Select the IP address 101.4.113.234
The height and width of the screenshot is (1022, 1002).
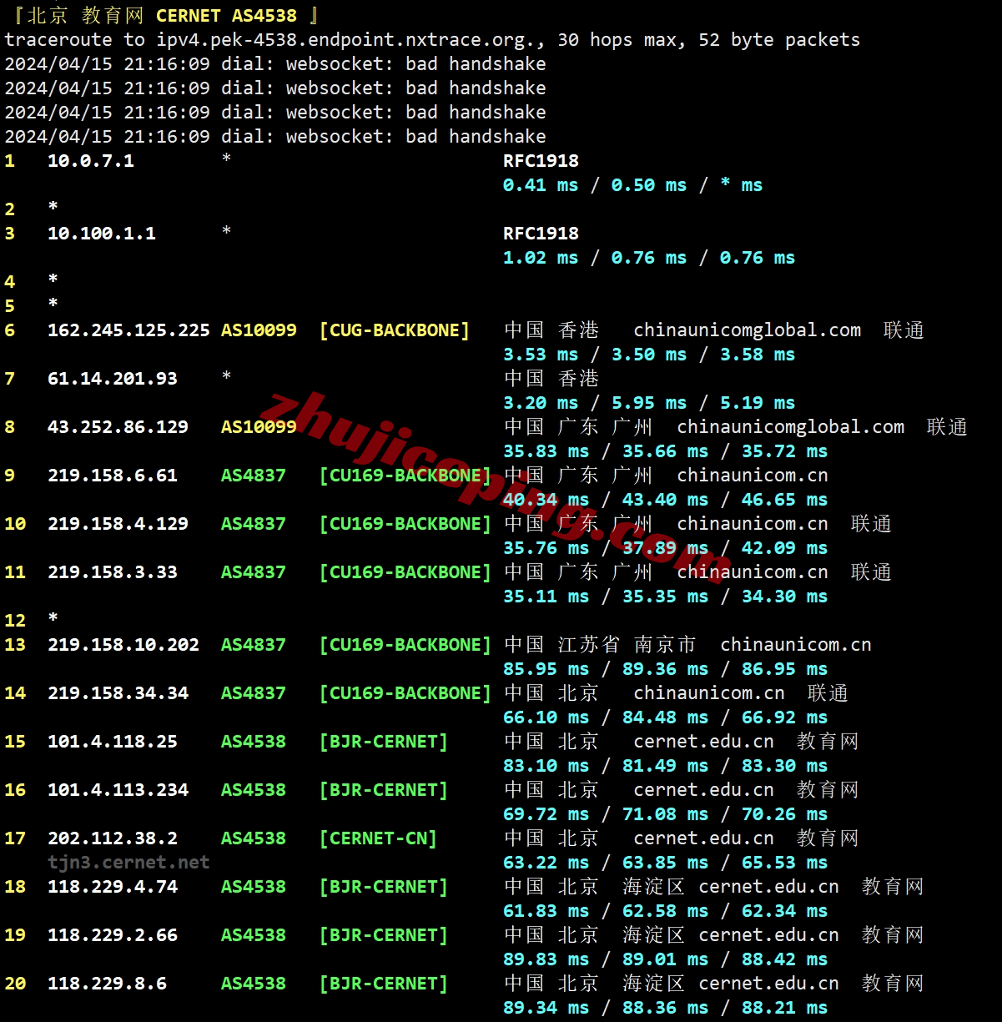pyautogui.click(x=118, y=790)
